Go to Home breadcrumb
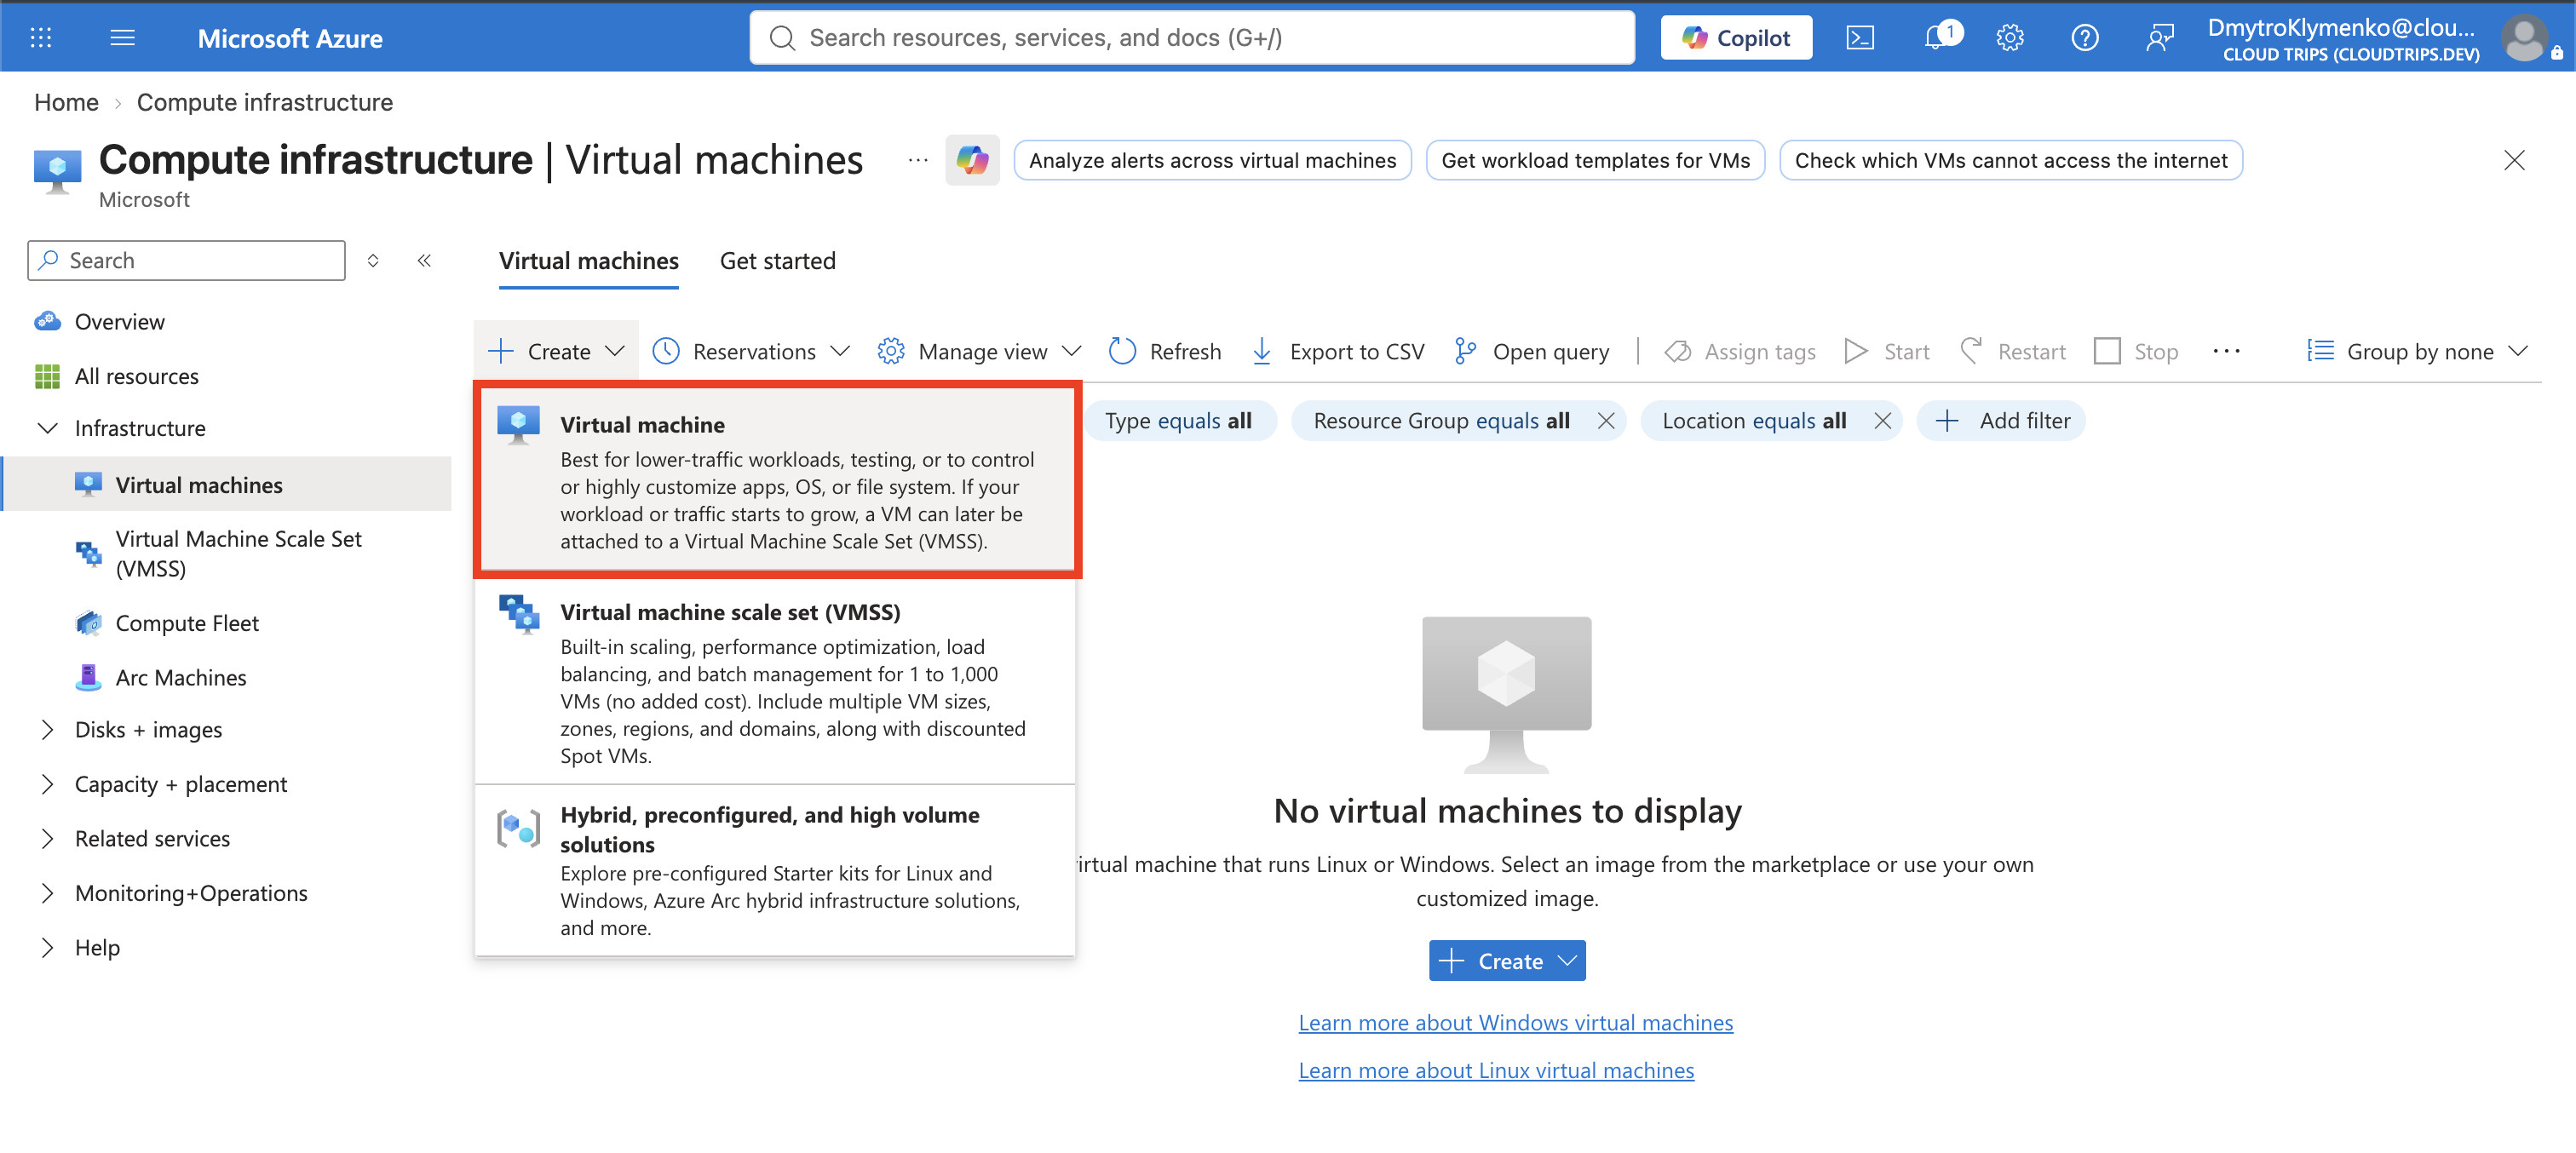This screenshot has height=1153, width=2576. click(66, 102)
